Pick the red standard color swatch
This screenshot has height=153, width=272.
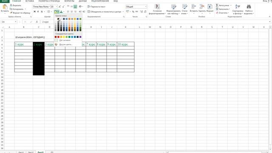pyautogui.click(x=58, y=37)
